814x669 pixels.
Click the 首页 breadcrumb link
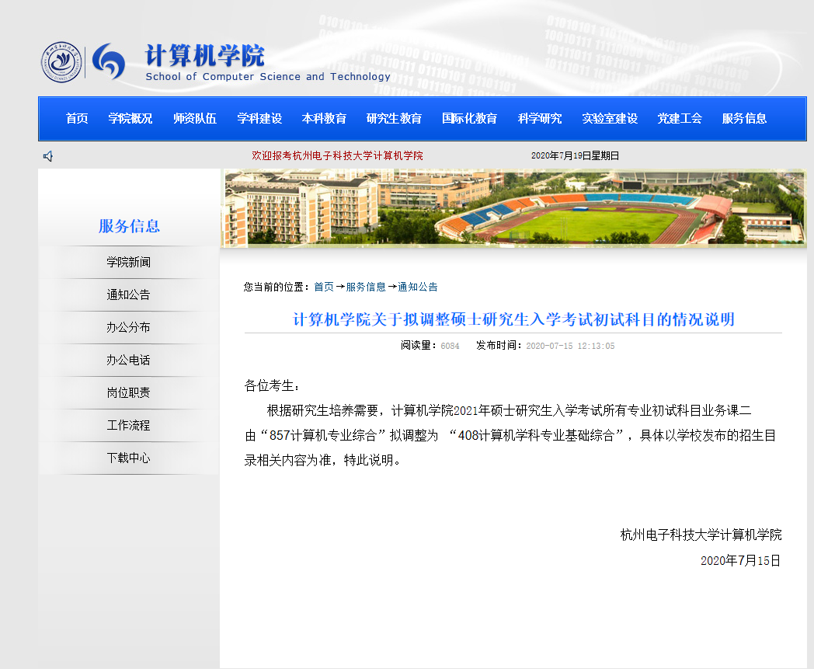324,287
